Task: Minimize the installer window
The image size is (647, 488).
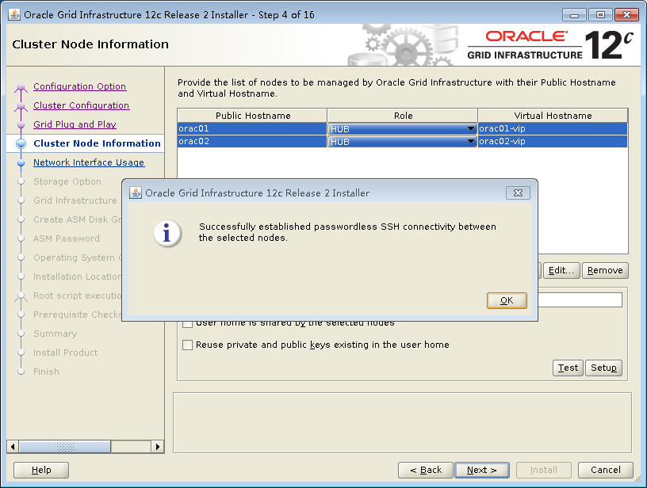Action: point(574,15)
